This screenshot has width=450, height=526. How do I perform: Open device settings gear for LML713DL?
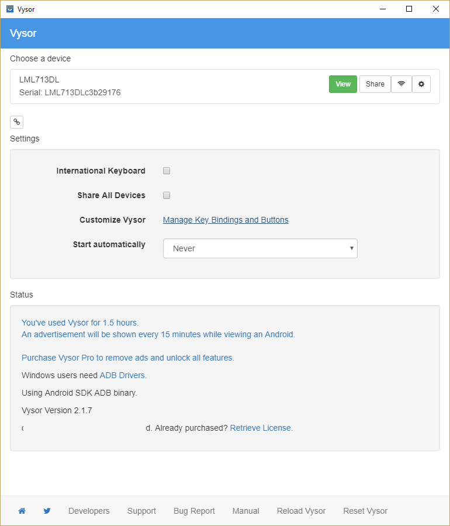point(421,84)
